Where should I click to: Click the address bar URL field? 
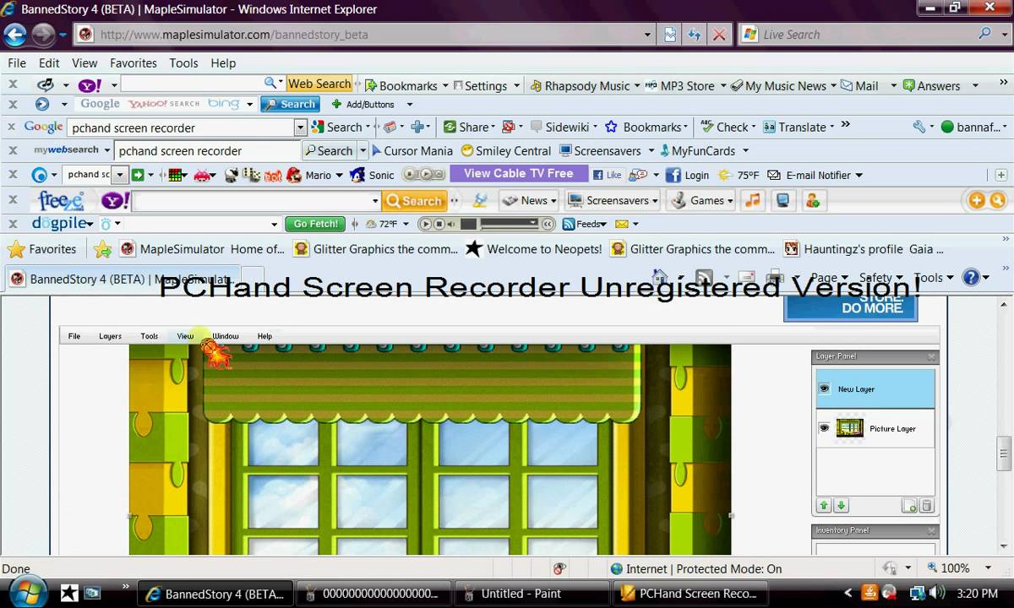tap(368, 35)
